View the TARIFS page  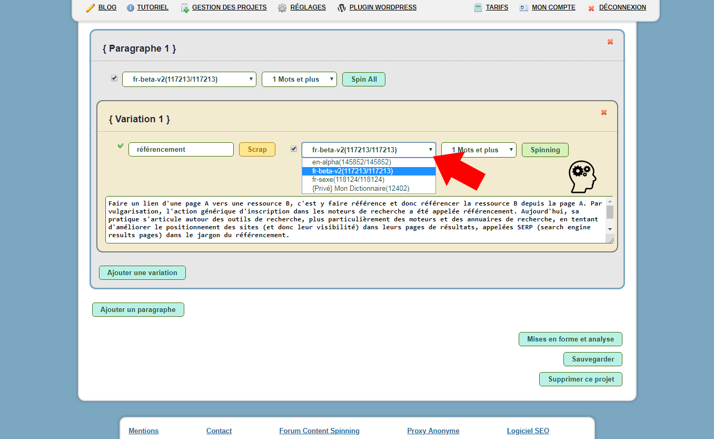(497, 7)
